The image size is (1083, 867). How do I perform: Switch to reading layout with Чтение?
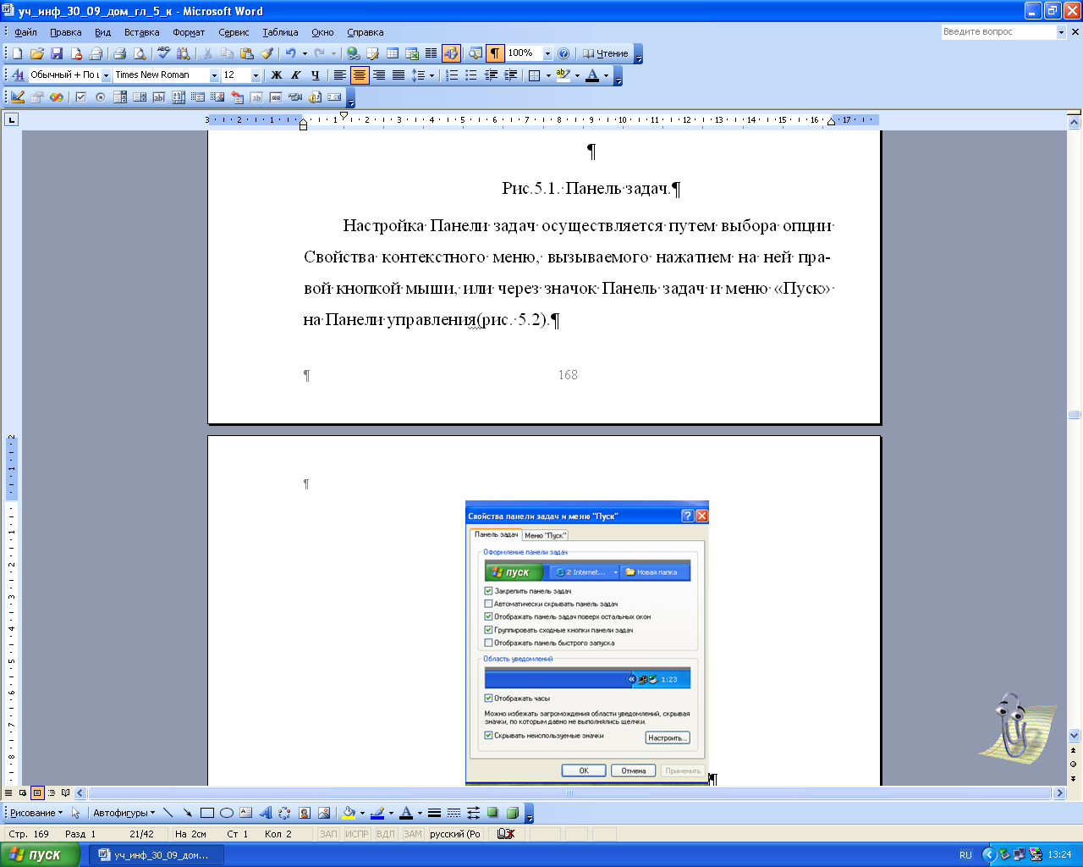(606, 53)
